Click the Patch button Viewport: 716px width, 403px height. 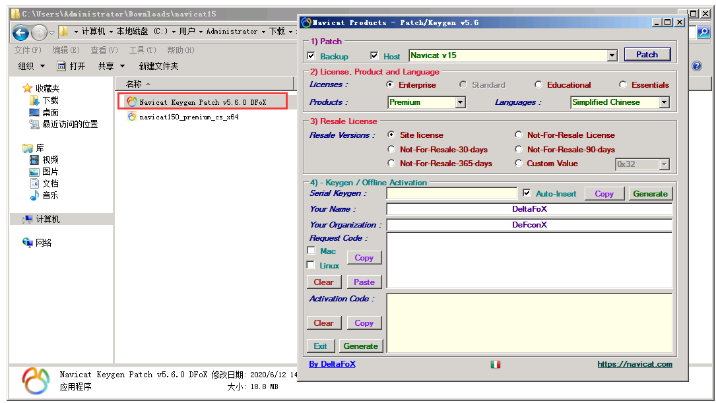click(647, 55)
